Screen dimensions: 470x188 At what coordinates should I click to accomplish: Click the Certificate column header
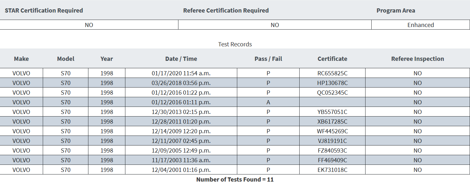(332, 59)
